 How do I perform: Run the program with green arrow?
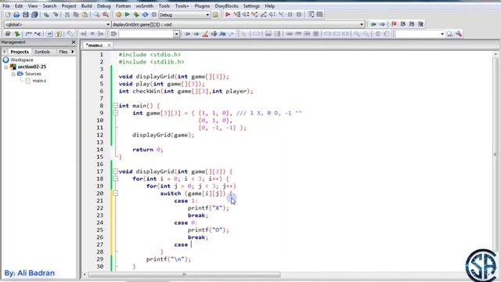pyautogui.click(x=127, y=15)
